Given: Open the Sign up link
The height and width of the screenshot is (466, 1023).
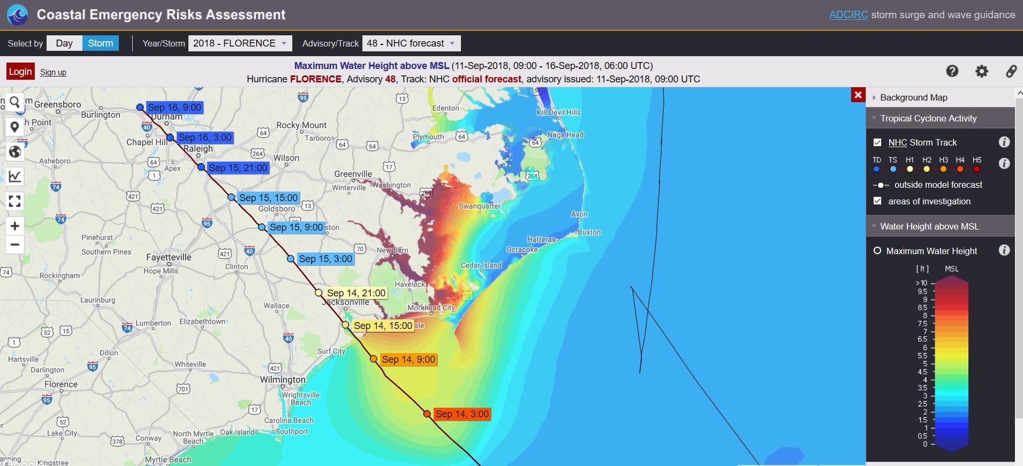Looking at the screenshot, I should pyautogui.click(x=53, y=72).
